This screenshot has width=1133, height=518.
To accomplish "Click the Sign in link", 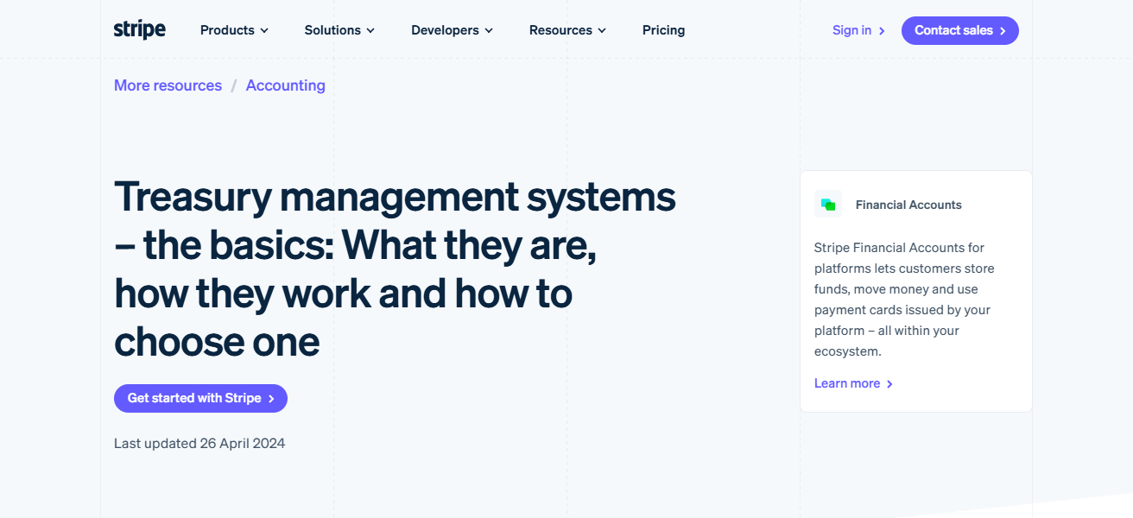I will click(x=851, y=30).
